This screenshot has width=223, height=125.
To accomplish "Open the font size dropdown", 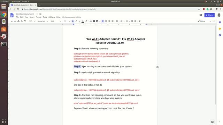I will click(67, 21).
